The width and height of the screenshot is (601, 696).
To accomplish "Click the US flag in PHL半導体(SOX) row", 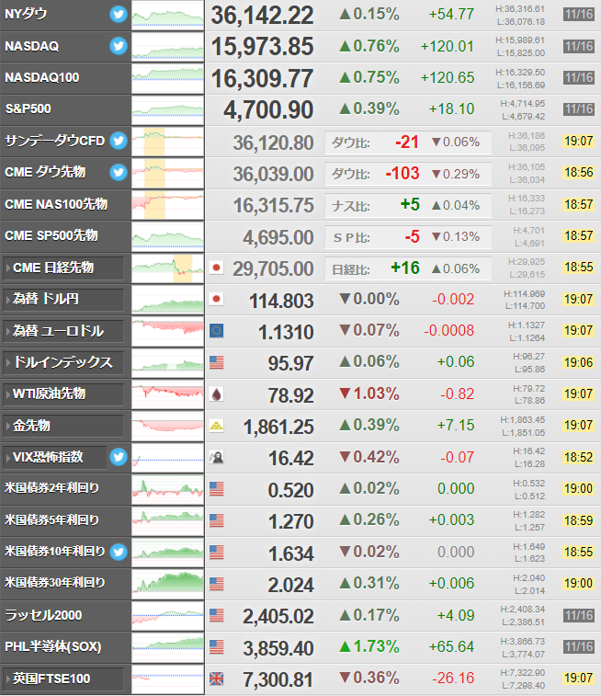I will click(217, 646).
